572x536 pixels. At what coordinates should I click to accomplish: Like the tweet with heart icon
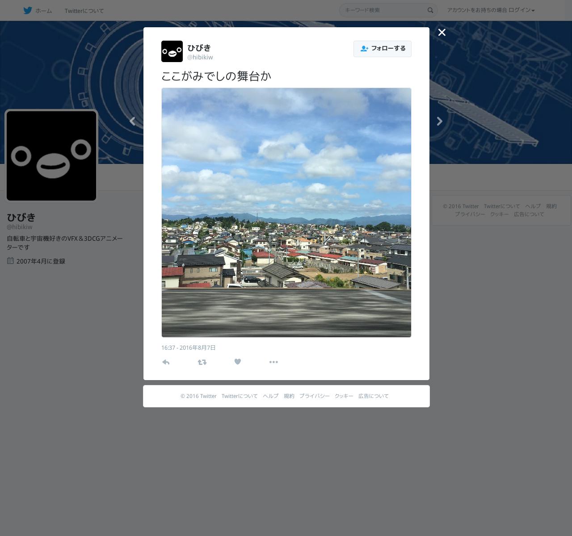(x=238, y=362)
